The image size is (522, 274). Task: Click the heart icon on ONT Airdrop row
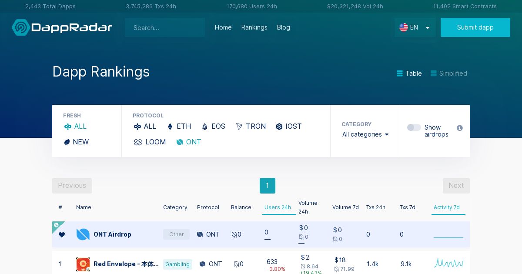[62, 235]
